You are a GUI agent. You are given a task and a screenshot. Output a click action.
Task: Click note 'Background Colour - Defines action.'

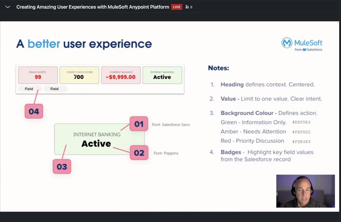tap(269, 113)
